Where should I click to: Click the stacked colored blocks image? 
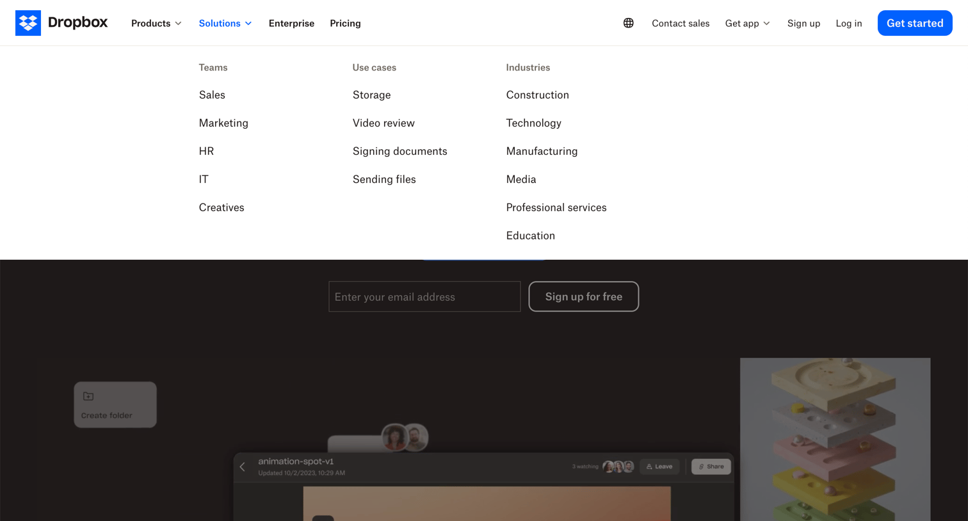coord(835,439)
